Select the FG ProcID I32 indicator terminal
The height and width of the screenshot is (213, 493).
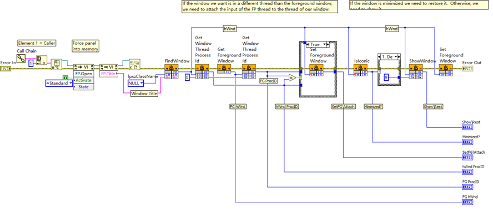(467, 187)
